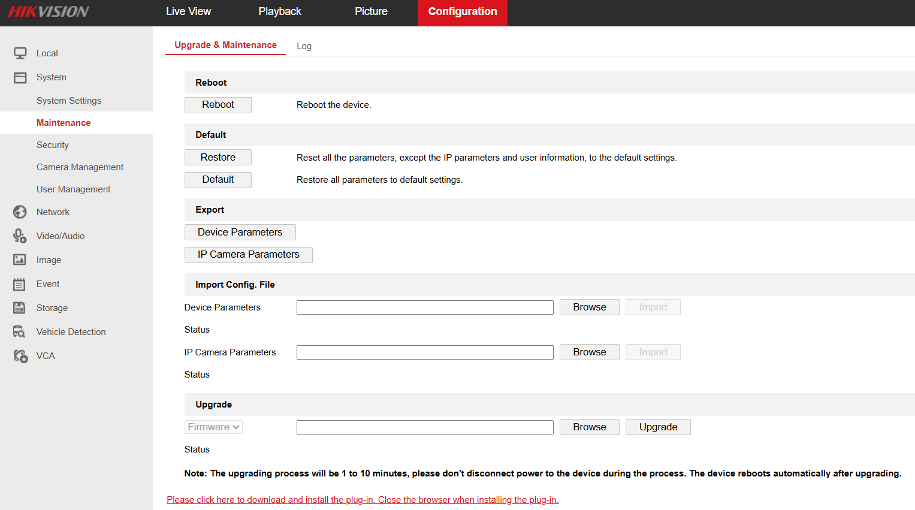Image resolution: width=915 pixels, height=510 pixels.
Task: Click the Vehicle Detection icon
Action: pos(20,332)
